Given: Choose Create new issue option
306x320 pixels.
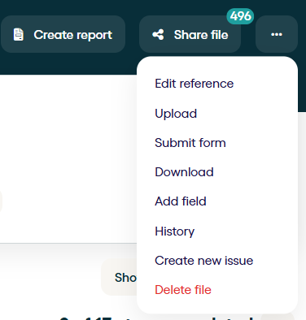Looking at the screenshot, I should coord(203,261).
